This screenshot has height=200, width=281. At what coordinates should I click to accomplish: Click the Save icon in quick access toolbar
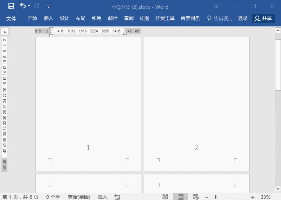click(x=11, y=6)
